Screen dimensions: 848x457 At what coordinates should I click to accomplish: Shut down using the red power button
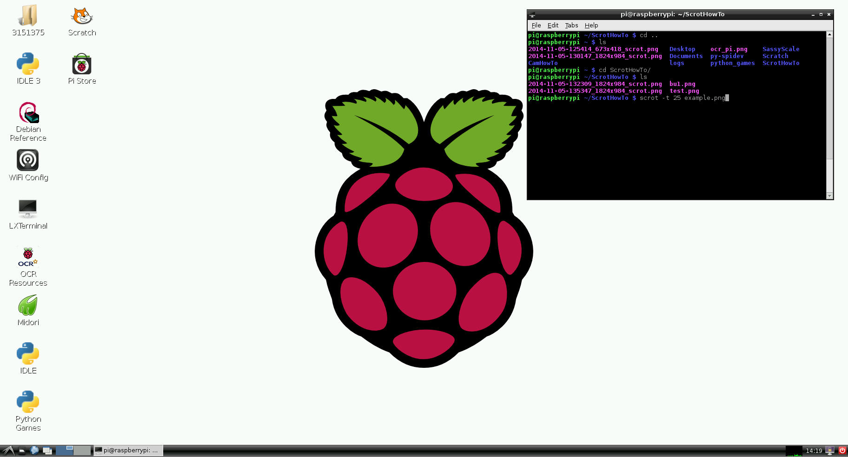(842, 450)
